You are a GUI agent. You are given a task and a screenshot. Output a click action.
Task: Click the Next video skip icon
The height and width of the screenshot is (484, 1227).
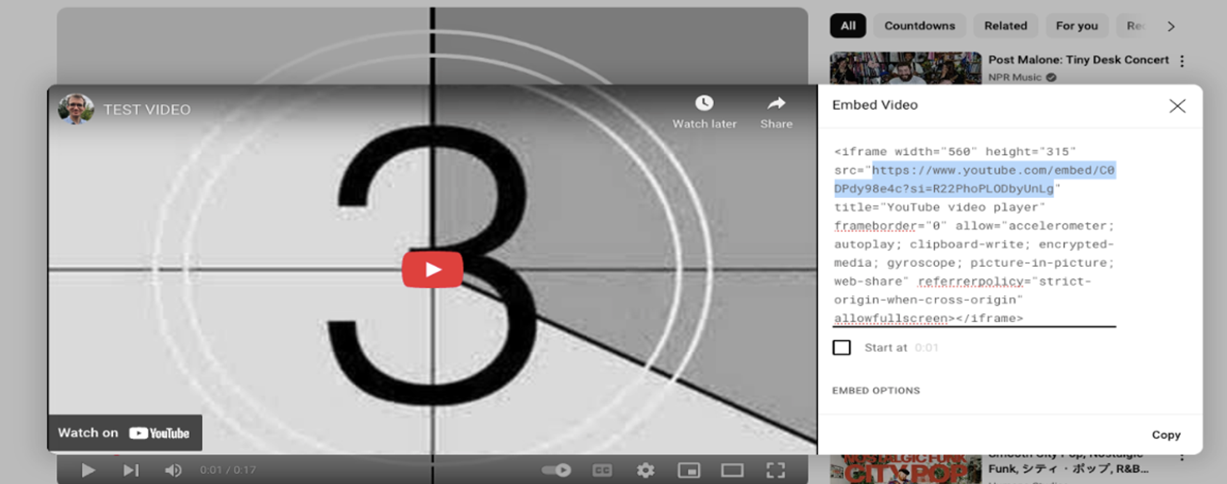[130, 471]
